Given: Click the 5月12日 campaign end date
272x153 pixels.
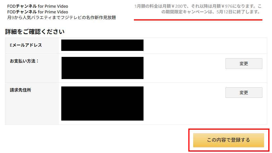Looking at the screenshot, I should tap(223, 12).
